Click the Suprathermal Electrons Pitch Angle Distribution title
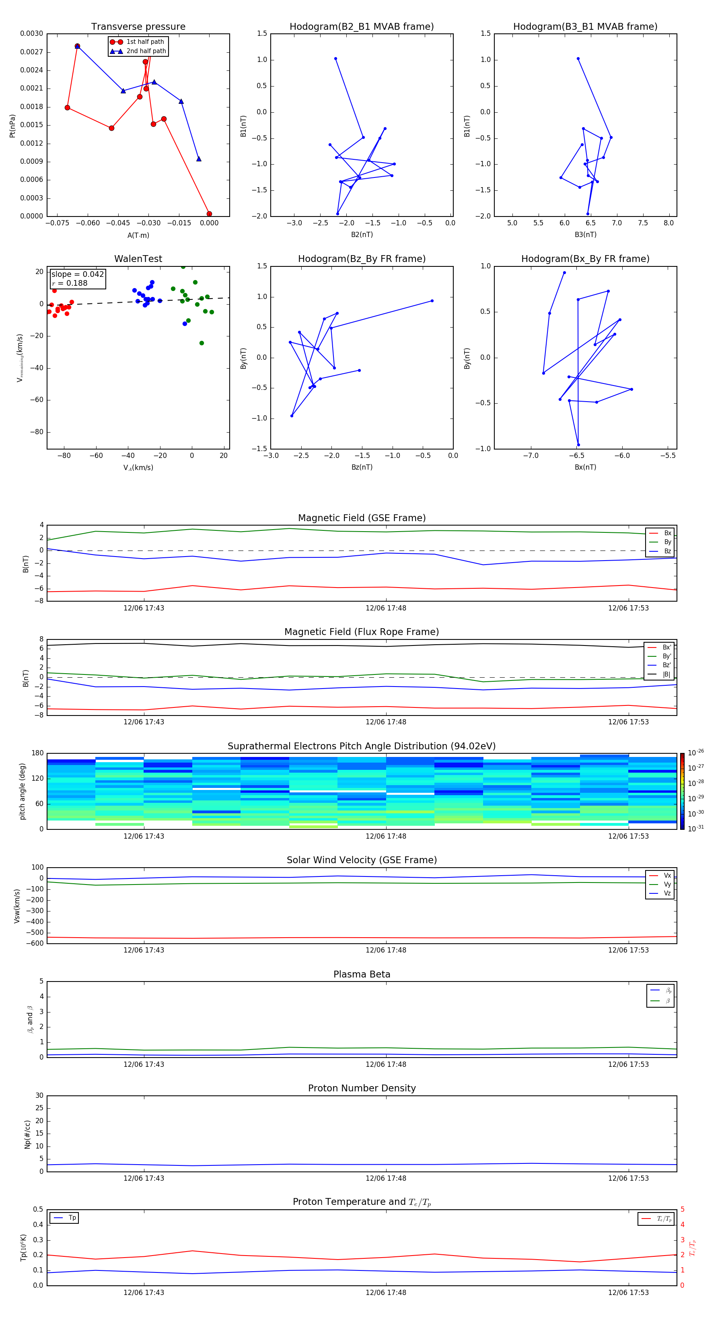724x1328 pixels. tap(362, 746)
